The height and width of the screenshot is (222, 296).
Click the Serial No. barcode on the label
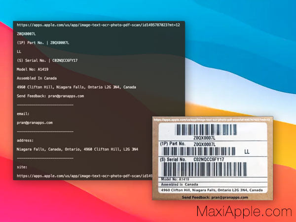tap(204, 169)
